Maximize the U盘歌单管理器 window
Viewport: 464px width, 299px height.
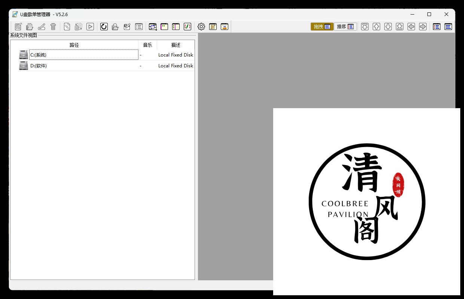click(429, 14)
